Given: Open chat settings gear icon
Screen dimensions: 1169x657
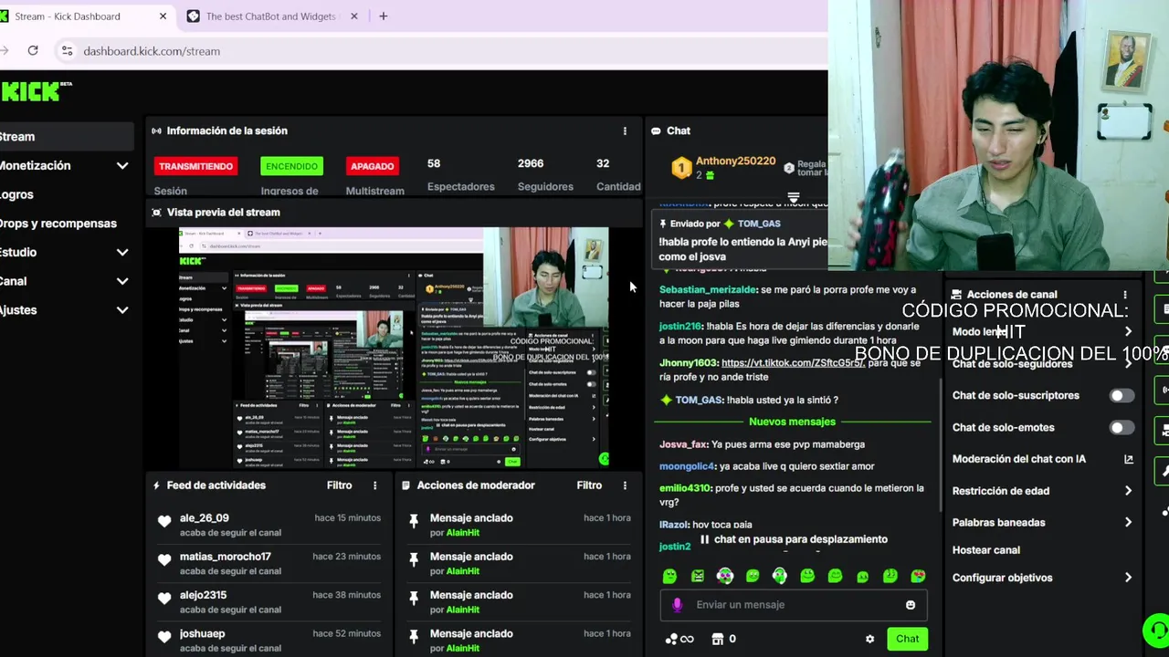Looking at the screenshot, I should pos(869,639).
